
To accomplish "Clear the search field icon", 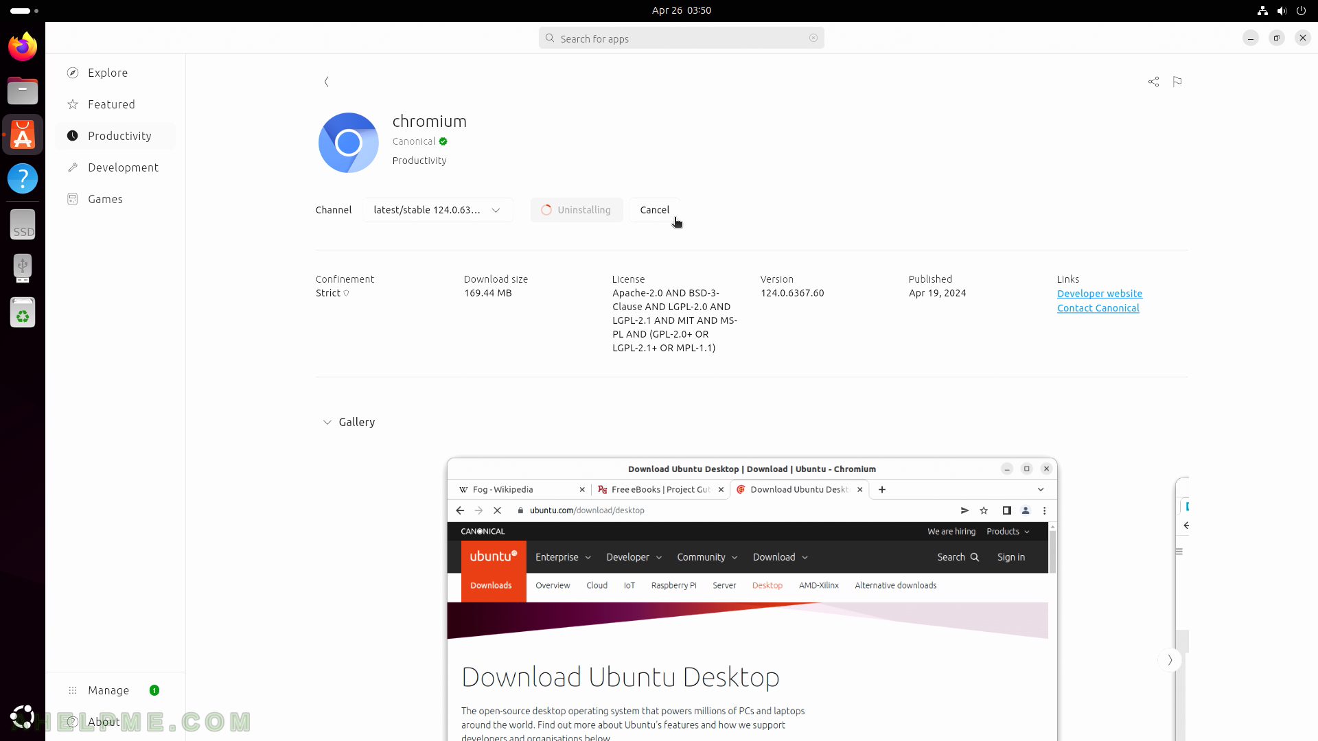I will click(813, 38).
